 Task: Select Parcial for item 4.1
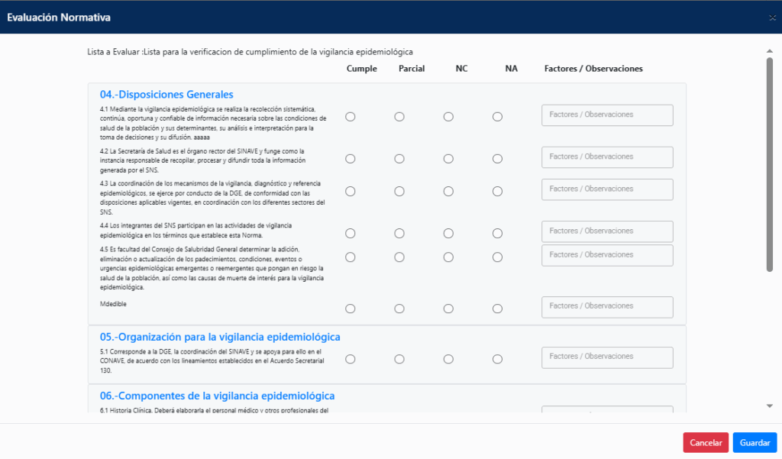tap(399, 117)
